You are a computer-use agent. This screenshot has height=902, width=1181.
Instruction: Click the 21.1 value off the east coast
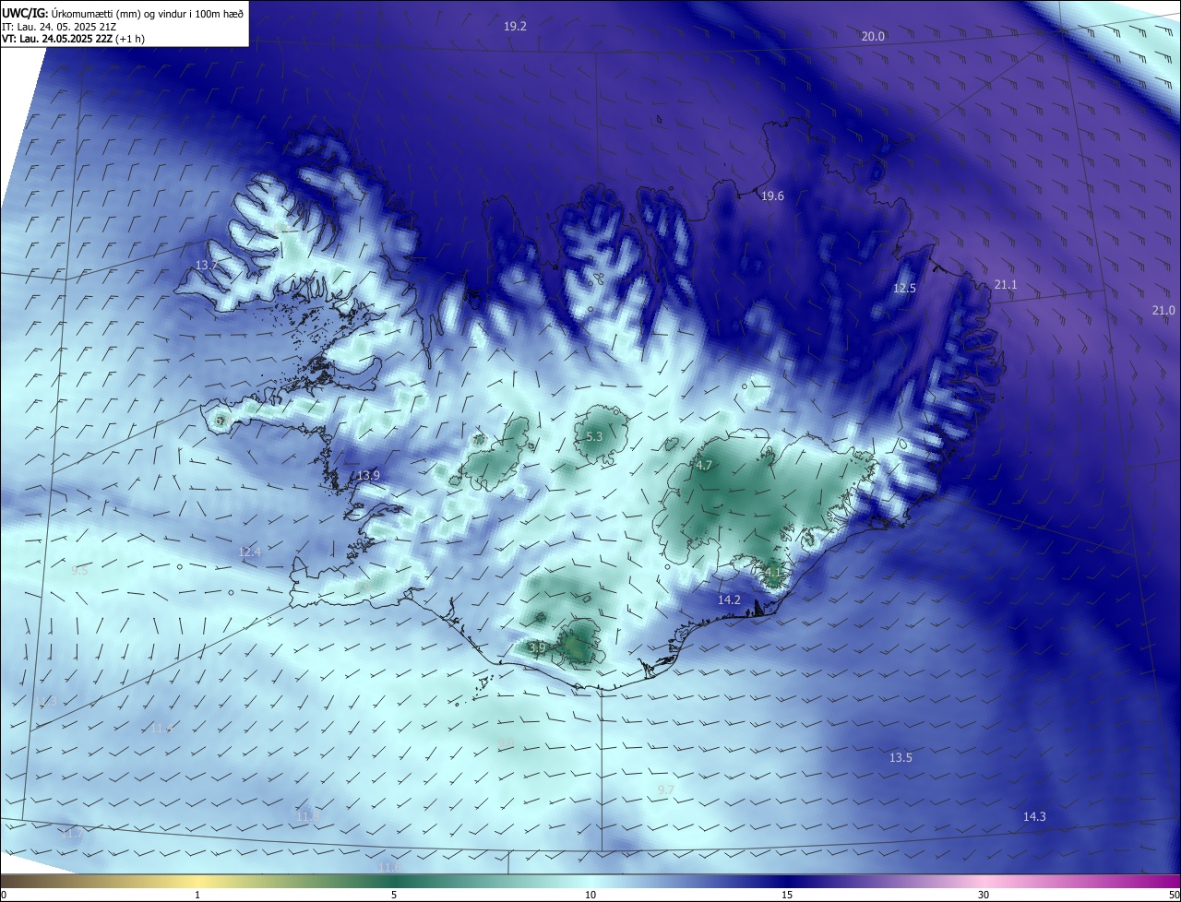pyautogui.click(x=1005, y=285)
